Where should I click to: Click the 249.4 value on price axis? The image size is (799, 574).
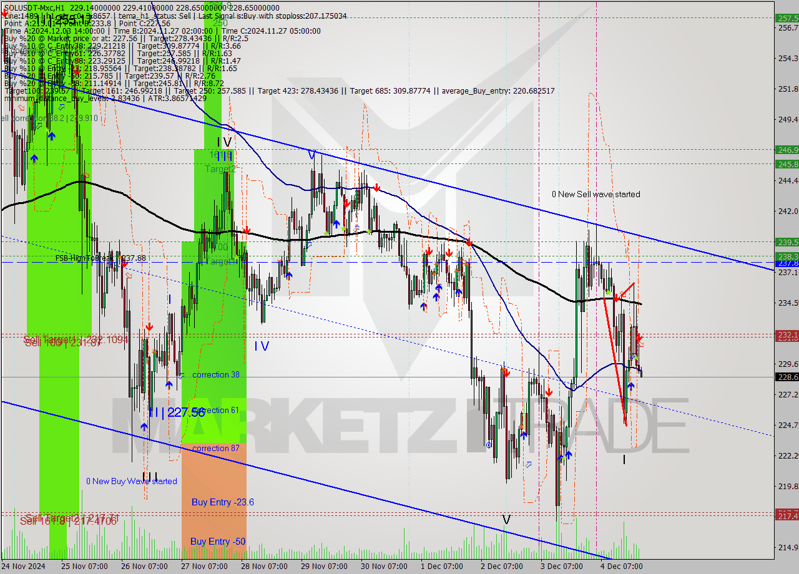tap(787, 119)
